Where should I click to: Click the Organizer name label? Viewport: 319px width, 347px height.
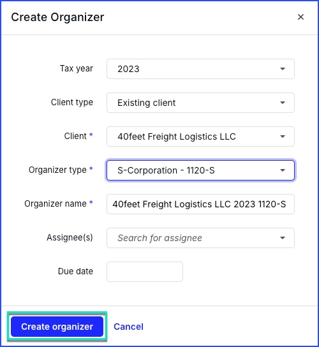point(56,203)
